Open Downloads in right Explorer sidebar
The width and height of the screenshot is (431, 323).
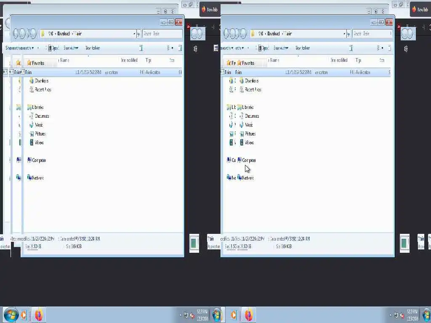[249, 81]
